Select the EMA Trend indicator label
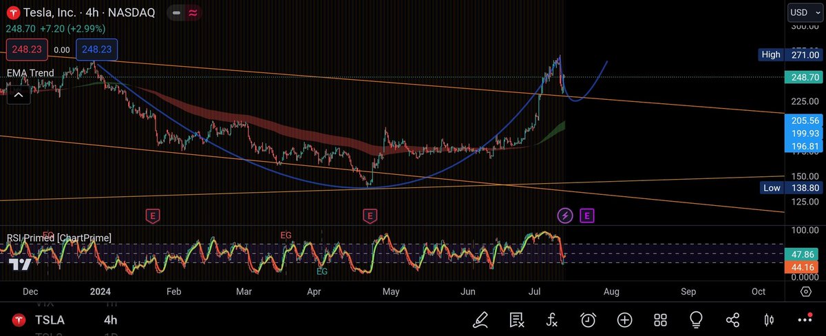The width and height of the screenshot is (826, 336). (x=30, y=73)
